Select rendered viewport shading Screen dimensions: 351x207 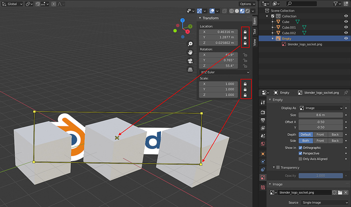248,11
